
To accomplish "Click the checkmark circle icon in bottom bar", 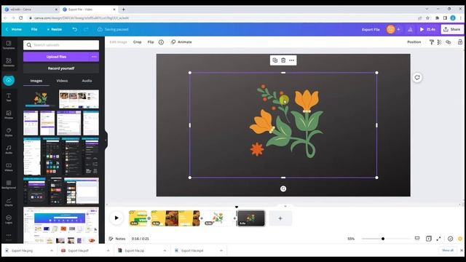I will click(x=450, y=239).
